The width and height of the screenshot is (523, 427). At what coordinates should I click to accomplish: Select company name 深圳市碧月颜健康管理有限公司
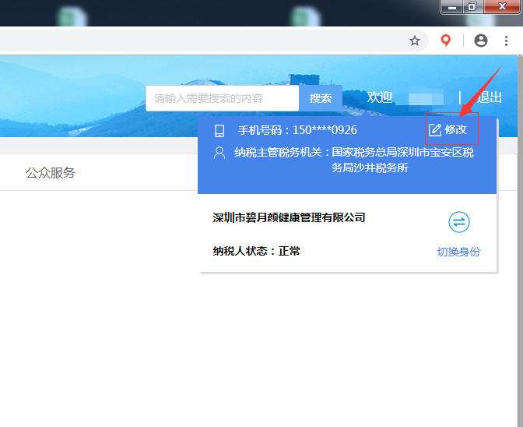289,217
